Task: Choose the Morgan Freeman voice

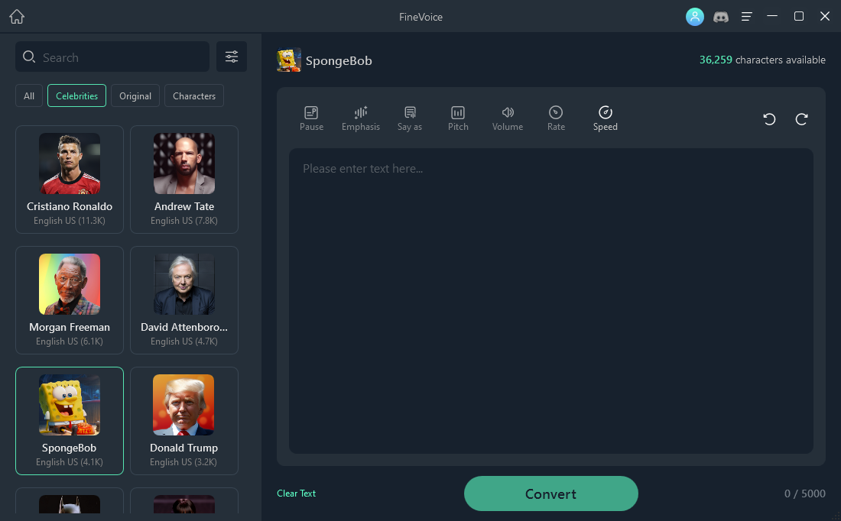Action: (70, 300)
